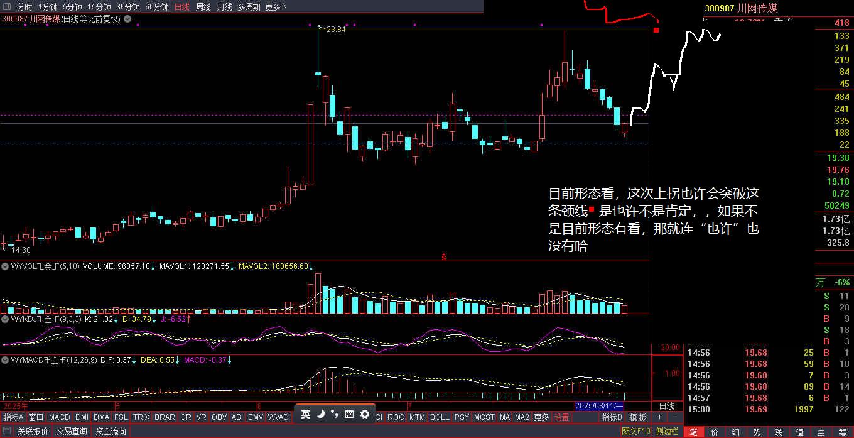Expand the WYKDJ indicator options arrow
Screen dimensions: 854x438
point(6,319)
